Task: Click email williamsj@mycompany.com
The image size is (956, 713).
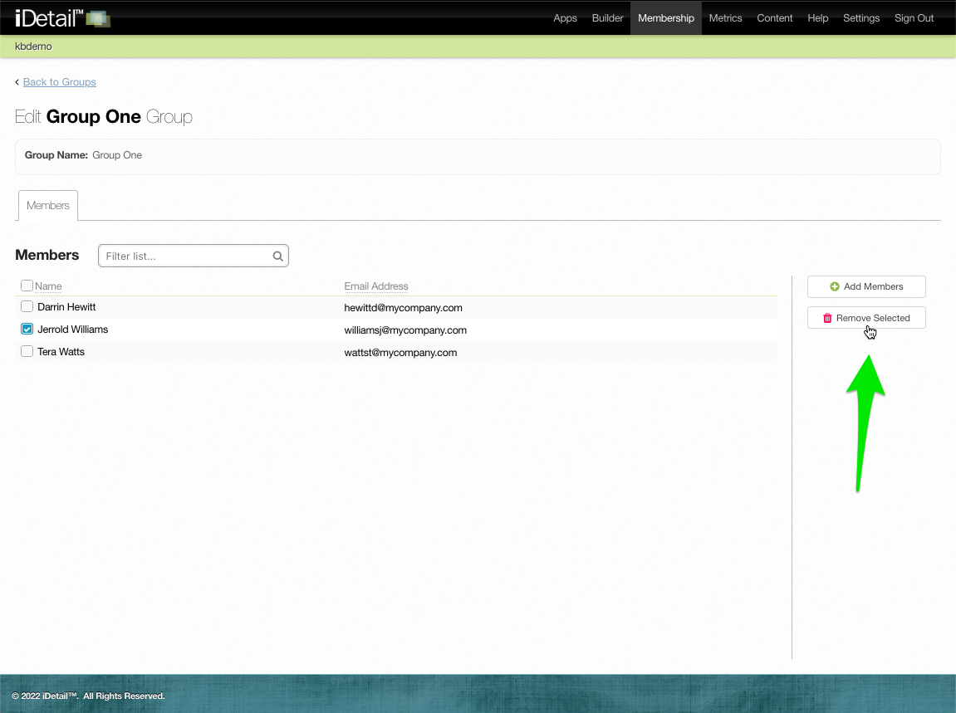Action: [405, 330]
